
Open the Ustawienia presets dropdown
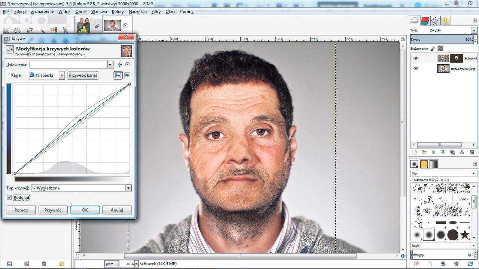[110, 65]
